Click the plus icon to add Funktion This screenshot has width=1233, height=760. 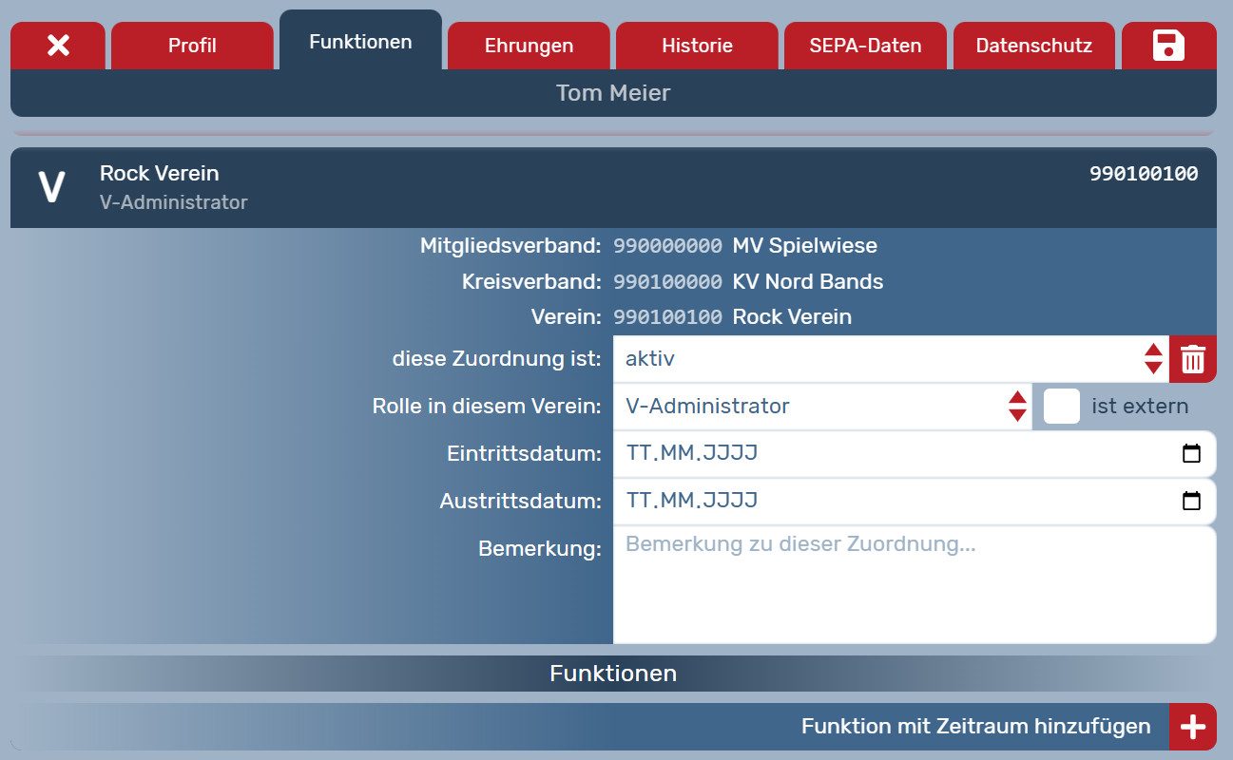(1192, 727)
